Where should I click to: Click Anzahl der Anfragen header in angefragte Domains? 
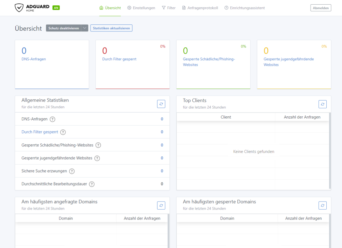coord(142,218)
